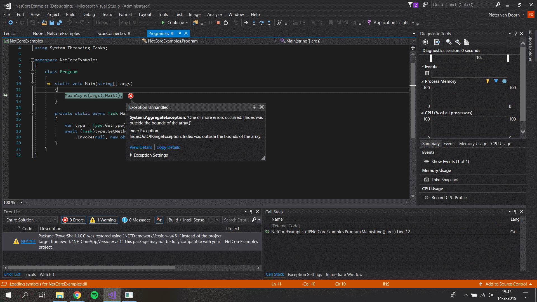Toggle the 1 Warning filter
Screen dimensions: 537x302
[x=103, y=220]
